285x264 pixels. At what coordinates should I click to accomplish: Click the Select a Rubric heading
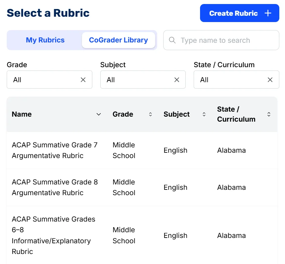(x=48, y=13)
